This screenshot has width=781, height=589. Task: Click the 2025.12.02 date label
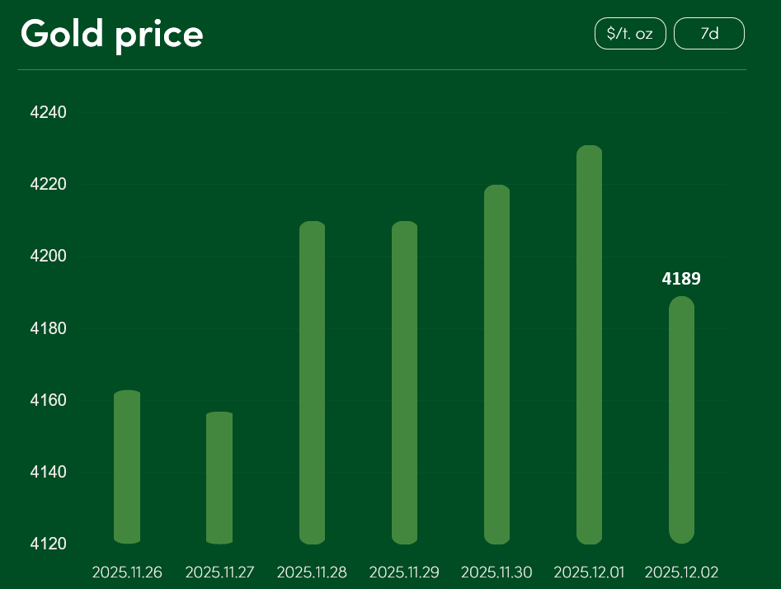(x=681, y=572)
